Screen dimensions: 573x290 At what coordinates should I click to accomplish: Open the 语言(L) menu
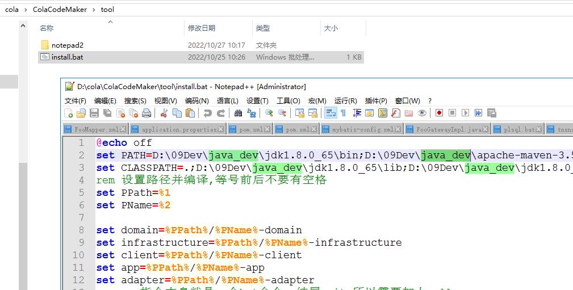[x=228, y=101]
